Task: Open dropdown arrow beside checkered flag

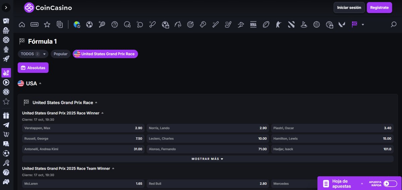Action: pos(363,25)
